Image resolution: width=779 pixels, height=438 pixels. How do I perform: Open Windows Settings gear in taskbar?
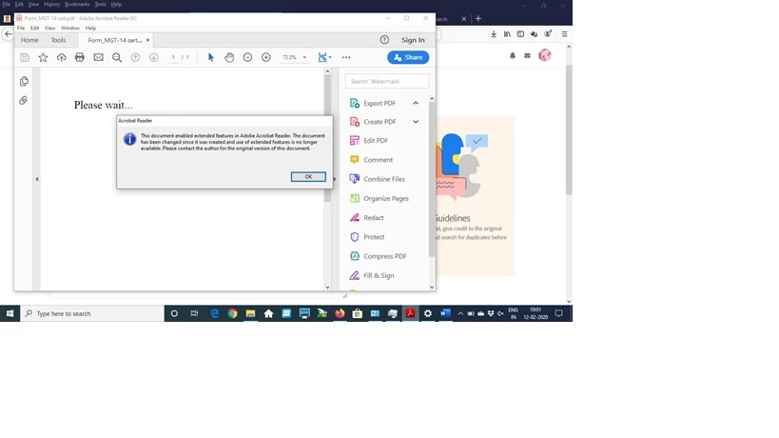428,313
